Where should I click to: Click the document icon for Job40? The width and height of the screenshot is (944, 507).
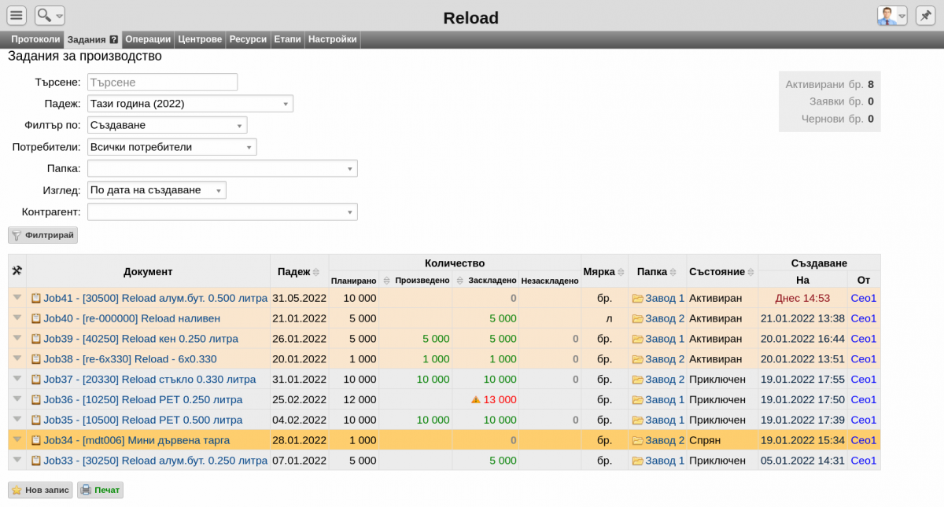[x=35, y=318]
